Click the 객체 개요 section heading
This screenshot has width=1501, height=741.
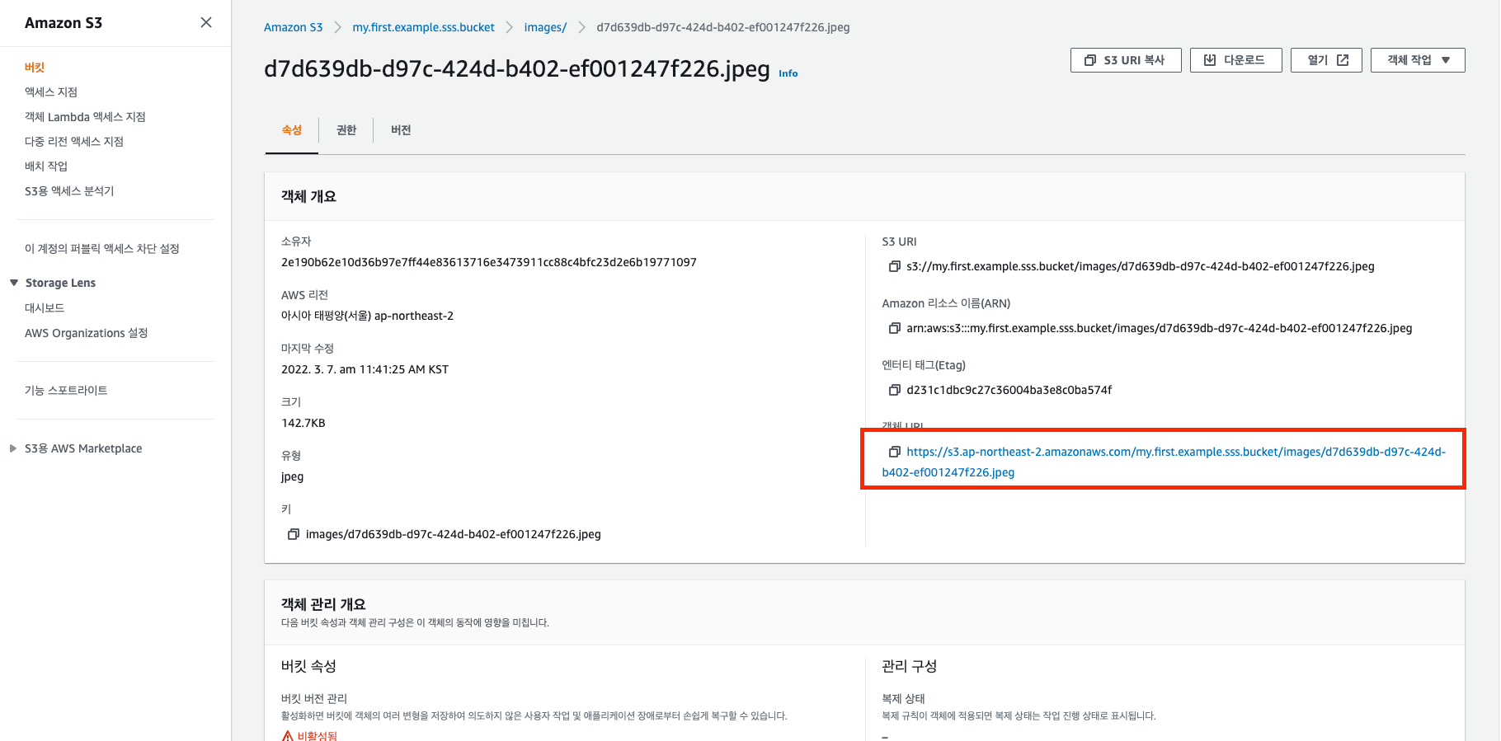click(x=308, y=196)
